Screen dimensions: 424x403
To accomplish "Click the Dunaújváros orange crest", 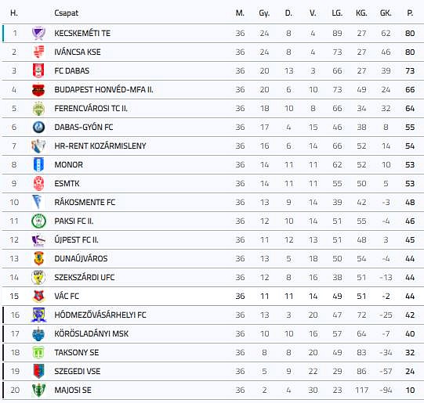I will (x=38, y=258).
